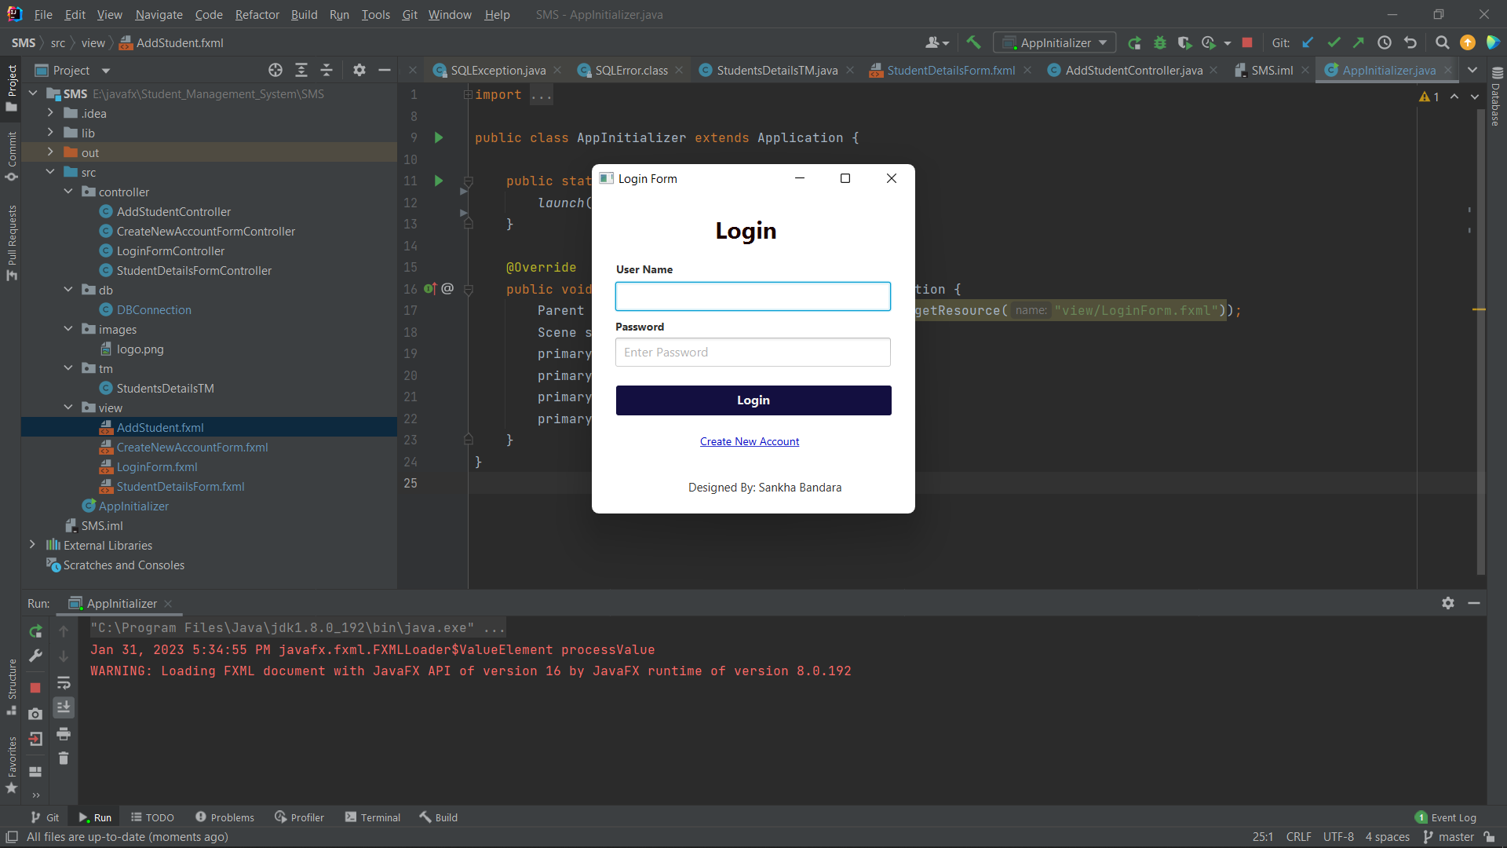Screen dimensions: 1507x848
Task: Switch to StudentDetailsForm.fxml tab
Action: pos(951,71)
